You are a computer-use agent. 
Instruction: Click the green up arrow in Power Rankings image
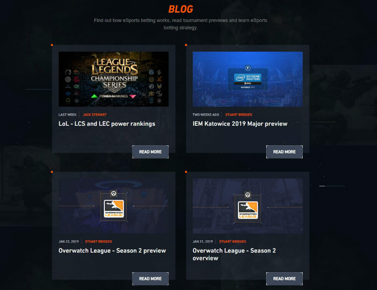tap(94, 96)
